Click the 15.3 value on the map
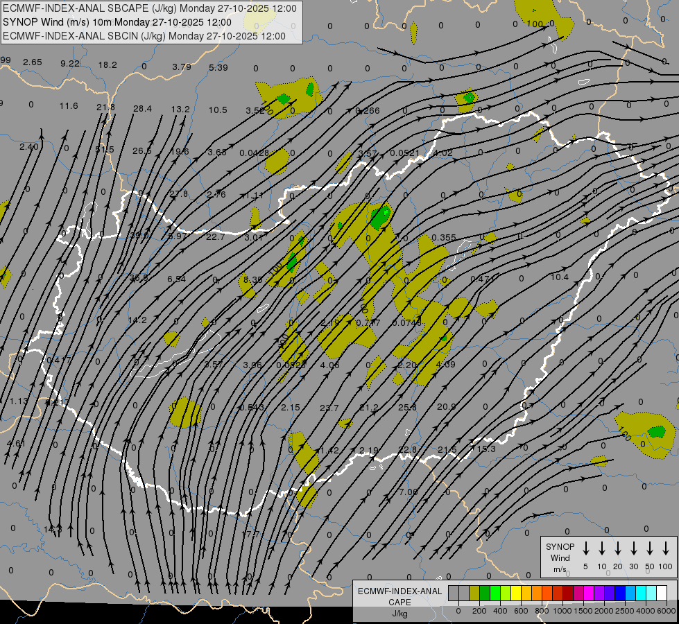This screenshot has width=679, height=624. (486, 449)
